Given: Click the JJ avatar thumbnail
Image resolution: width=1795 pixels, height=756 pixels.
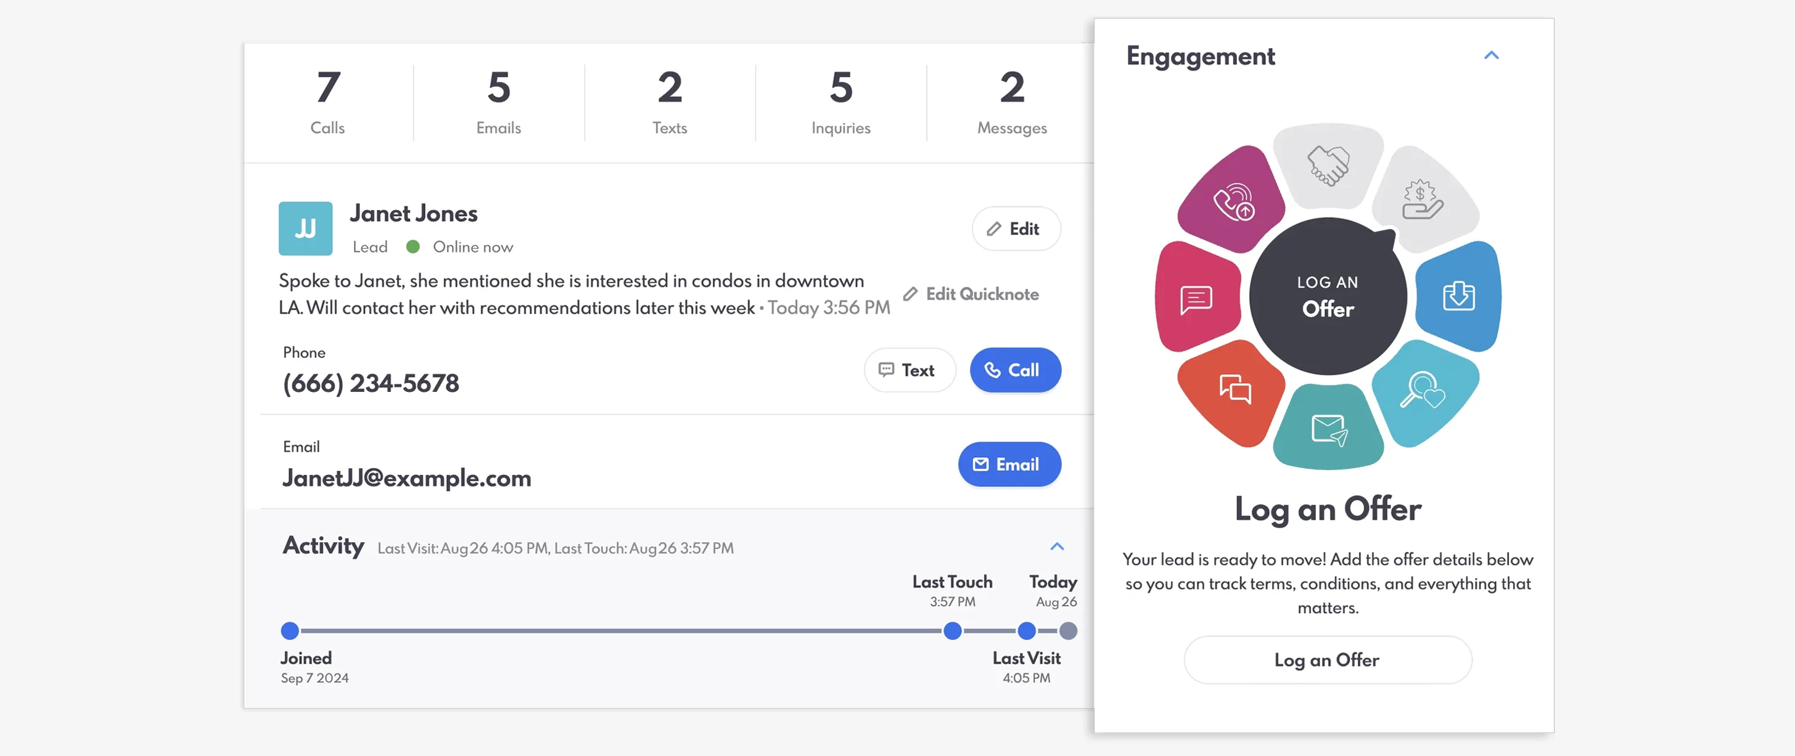Looking at the screenshot, I should click(x=305, y=229).
